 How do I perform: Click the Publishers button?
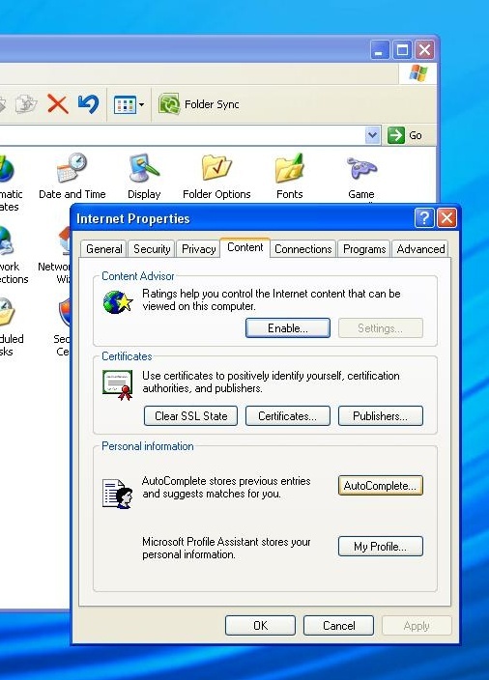click(380, 416)
